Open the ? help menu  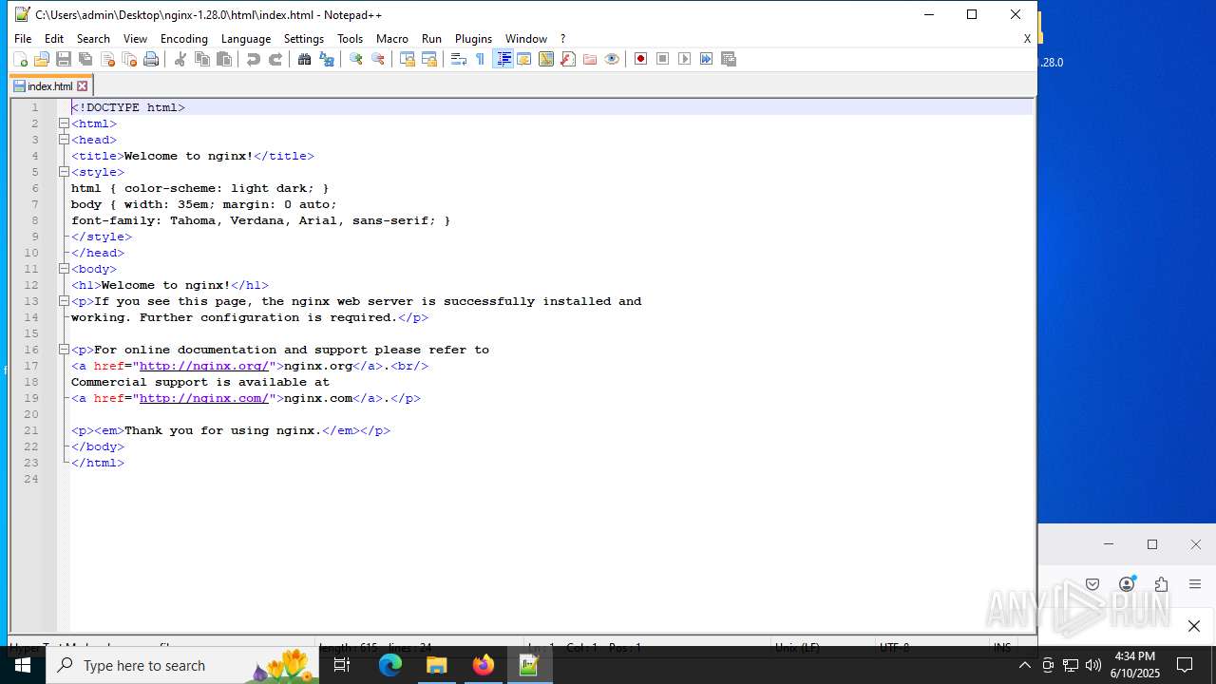tap(562, 39)
